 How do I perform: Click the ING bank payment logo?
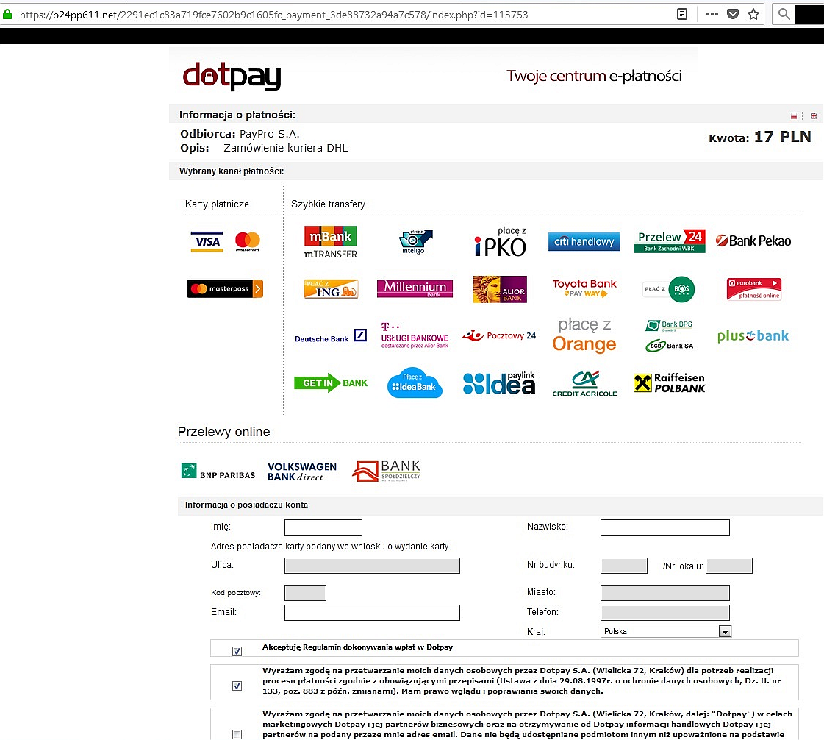click(331, 289)
